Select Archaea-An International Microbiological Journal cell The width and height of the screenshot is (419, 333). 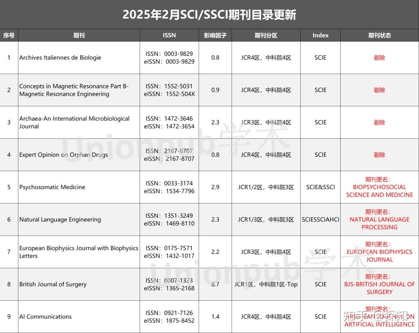(79, 122)
